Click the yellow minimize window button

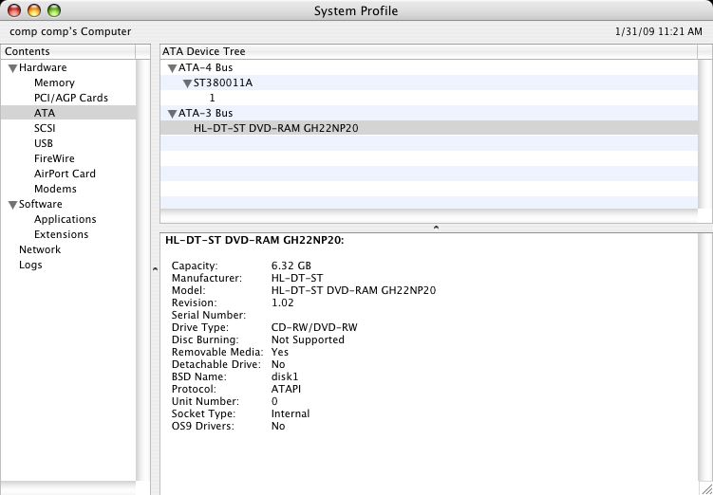34,10
